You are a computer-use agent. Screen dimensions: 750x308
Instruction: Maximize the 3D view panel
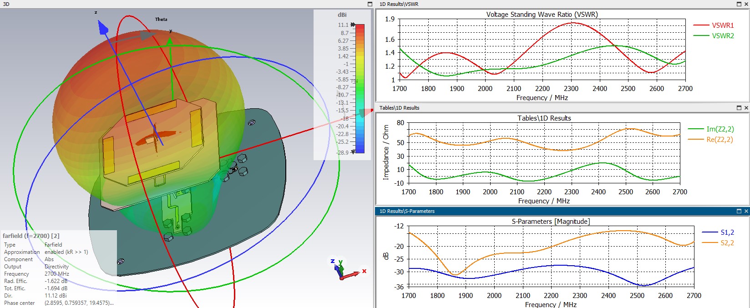(370, 4)
